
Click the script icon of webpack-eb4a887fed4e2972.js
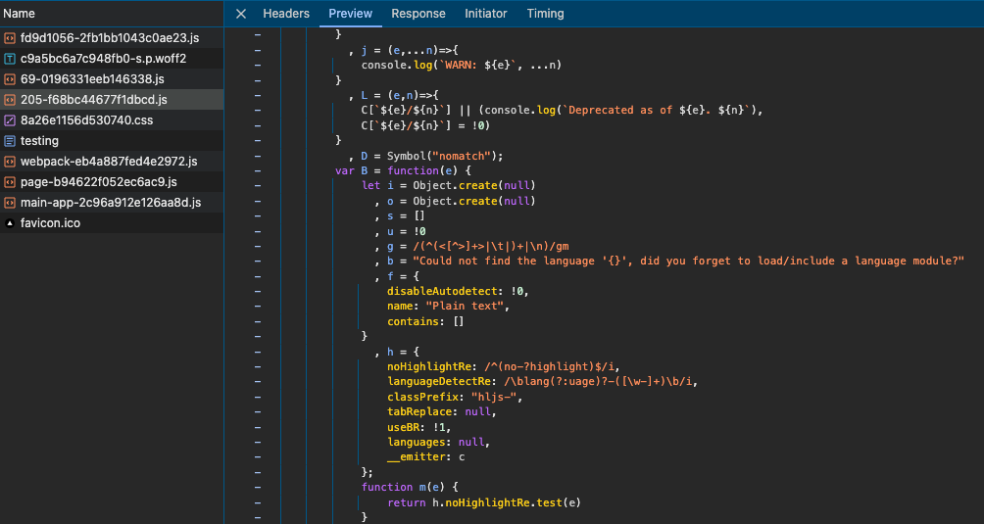click(10, 161)
